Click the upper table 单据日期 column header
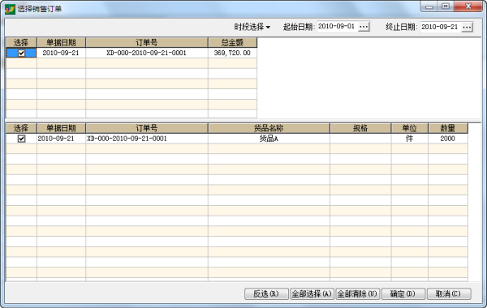 61,42
